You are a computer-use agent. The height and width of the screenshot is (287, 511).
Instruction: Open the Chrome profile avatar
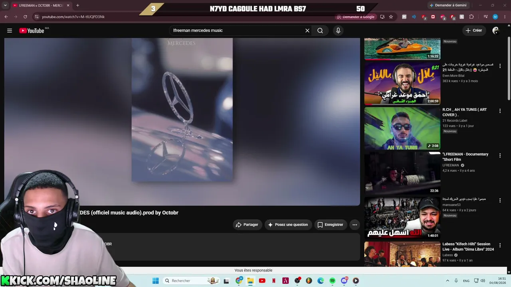495,17
